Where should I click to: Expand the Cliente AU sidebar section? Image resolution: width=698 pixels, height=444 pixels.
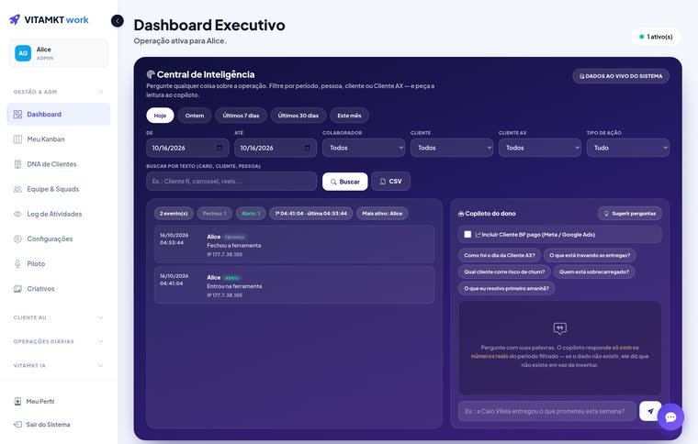tap(58, 317)
